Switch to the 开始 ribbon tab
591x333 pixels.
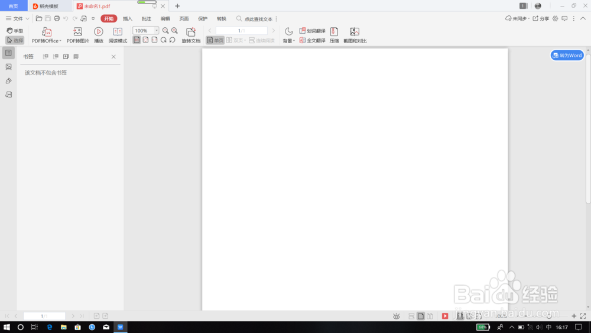pyautogui.click(x=109, y=18)
